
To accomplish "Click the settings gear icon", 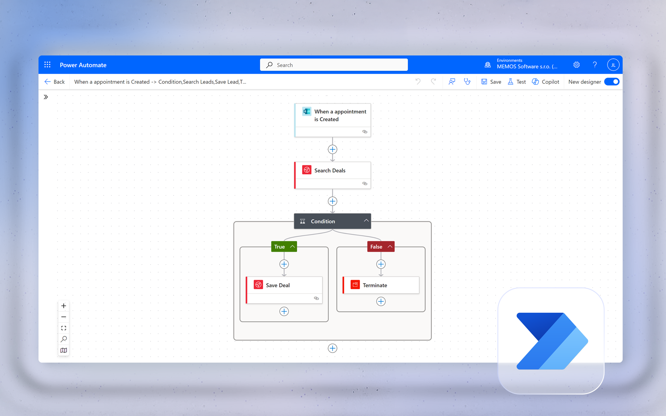I will (x=577, y=65).
